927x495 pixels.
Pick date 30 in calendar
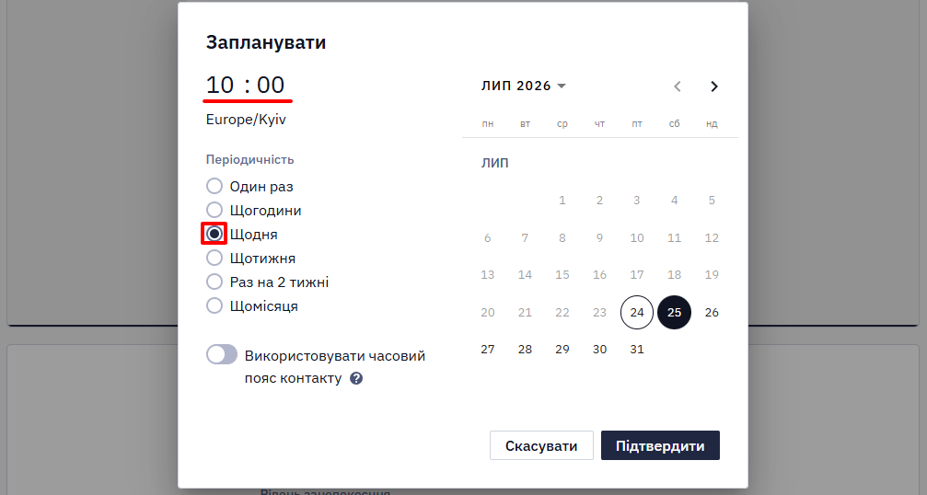599,350
